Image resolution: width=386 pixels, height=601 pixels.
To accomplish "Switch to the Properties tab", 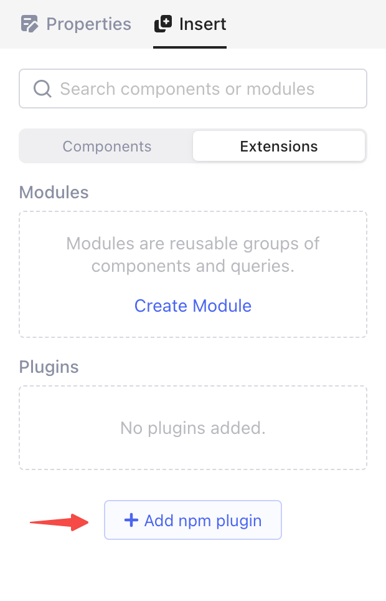I will (x=88, y=24).
